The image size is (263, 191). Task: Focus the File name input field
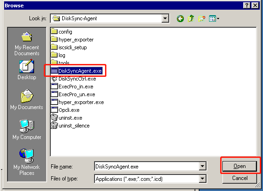tap(147, 166)
